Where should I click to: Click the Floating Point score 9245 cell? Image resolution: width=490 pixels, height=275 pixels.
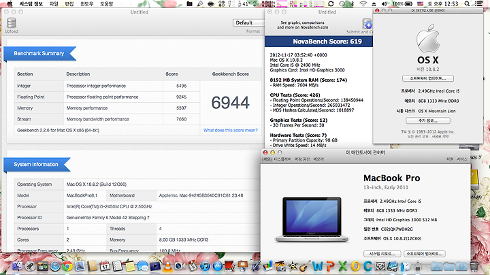click(181, 97)
